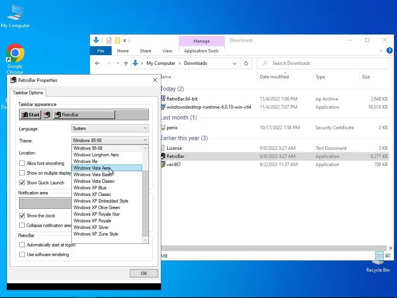Toggle Collapse notification area checkbox
This screenshot has height=298, width=397.
pyautogui.click(x=22, y=225)
